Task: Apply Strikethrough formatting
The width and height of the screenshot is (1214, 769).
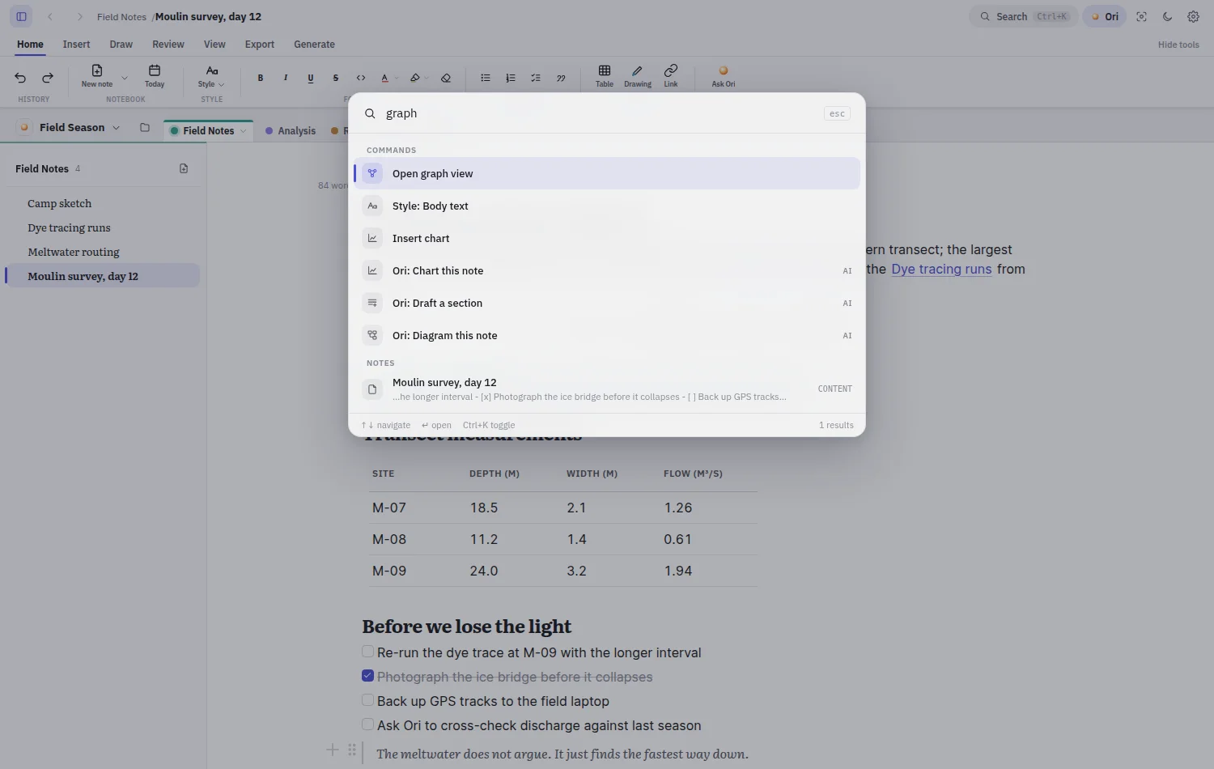Action: [x=336, y=78]
